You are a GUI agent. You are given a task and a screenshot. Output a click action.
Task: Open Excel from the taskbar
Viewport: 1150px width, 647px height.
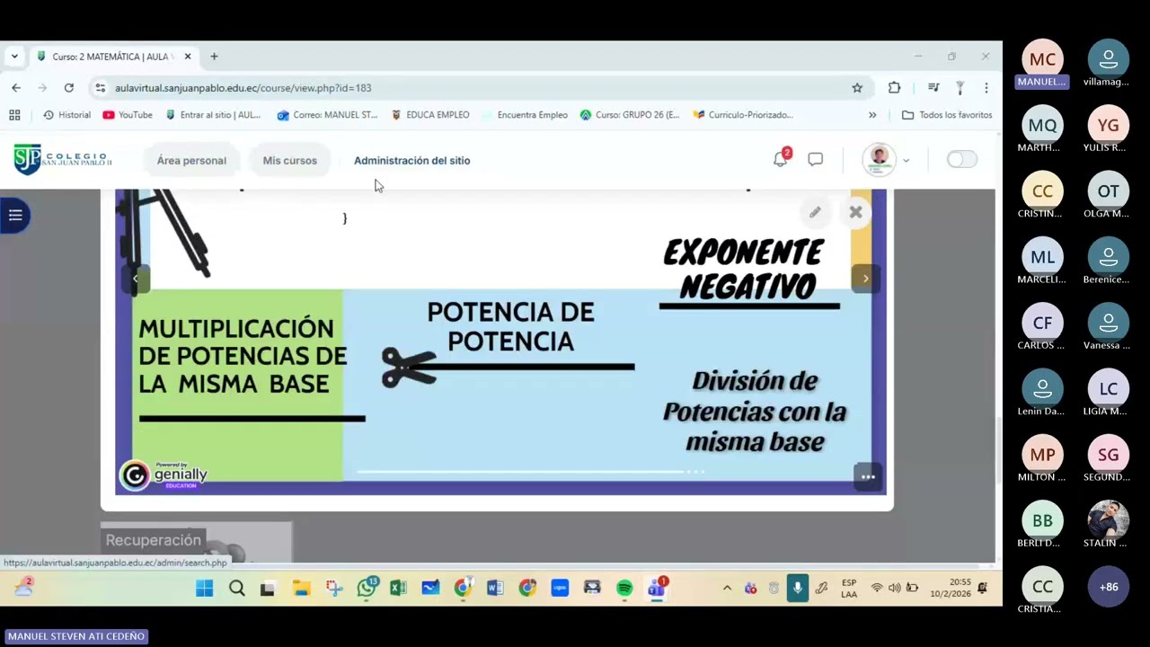pyautogui.click(x=398, y=589)
